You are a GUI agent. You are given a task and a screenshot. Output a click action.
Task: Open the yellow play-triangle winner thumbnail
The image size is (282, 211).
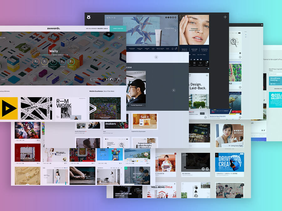coord(9,108)
